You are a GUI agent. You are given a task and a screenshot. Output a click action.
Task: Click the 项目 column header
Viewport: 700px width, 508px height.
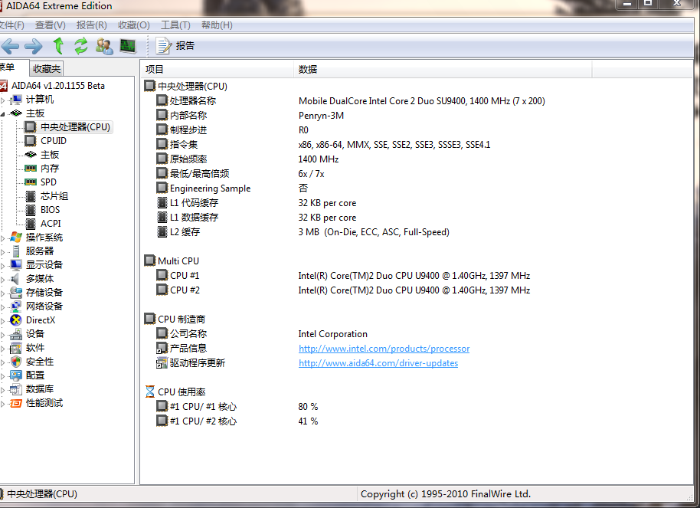pyautogui.click(x=217, y=69)
